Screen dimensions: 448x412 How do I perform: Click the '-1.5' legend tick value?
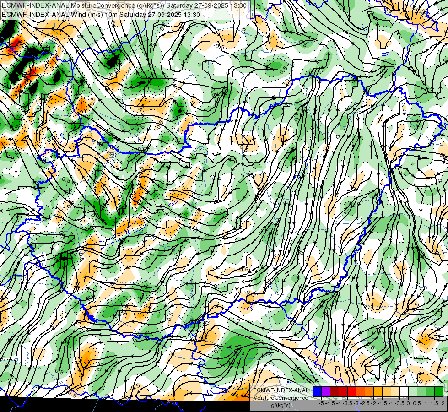click(382, 403)
